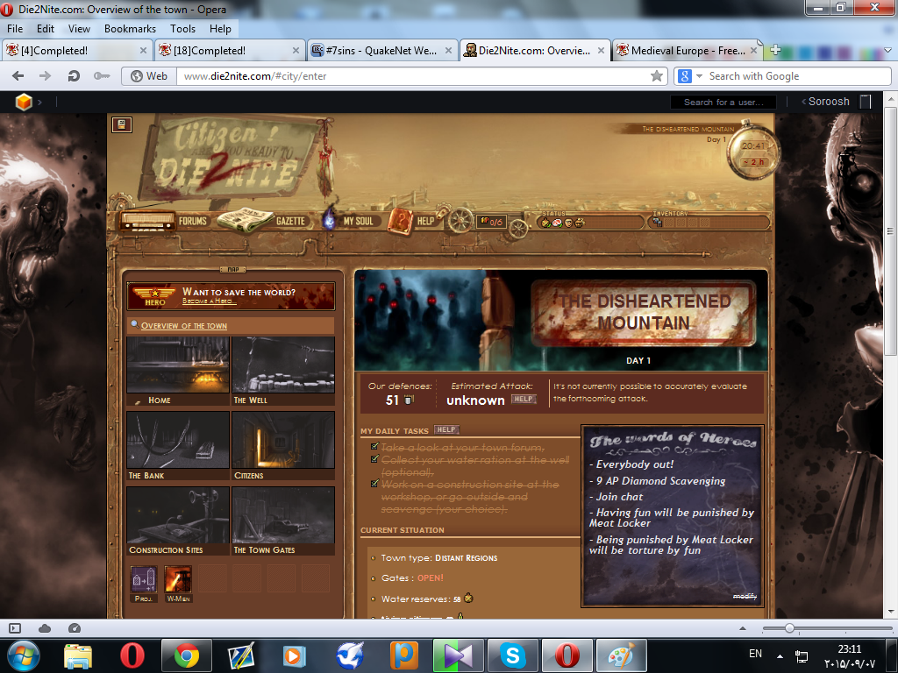The width and height of the screenshot is (898, 673).
Task: Click the modify link on heroes board
Action: click(x=745, y=596)
